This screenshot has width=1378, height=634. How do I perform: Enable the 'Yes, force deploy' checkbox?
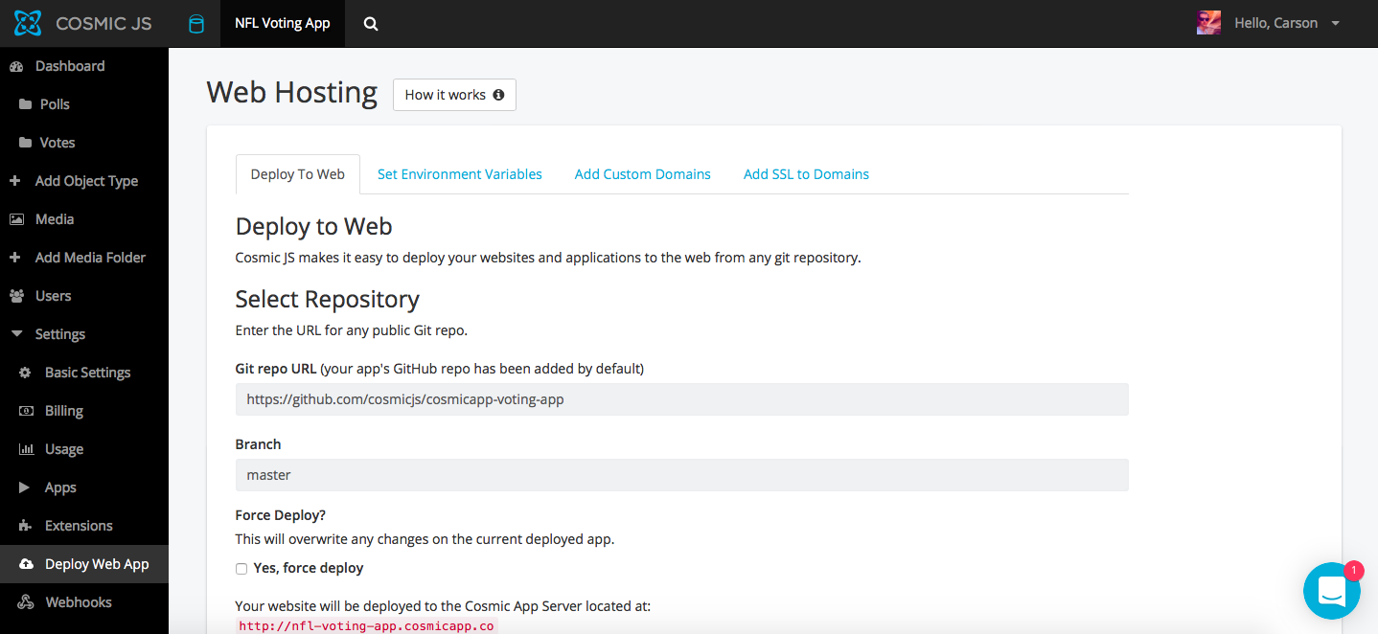tap(241, 569)
